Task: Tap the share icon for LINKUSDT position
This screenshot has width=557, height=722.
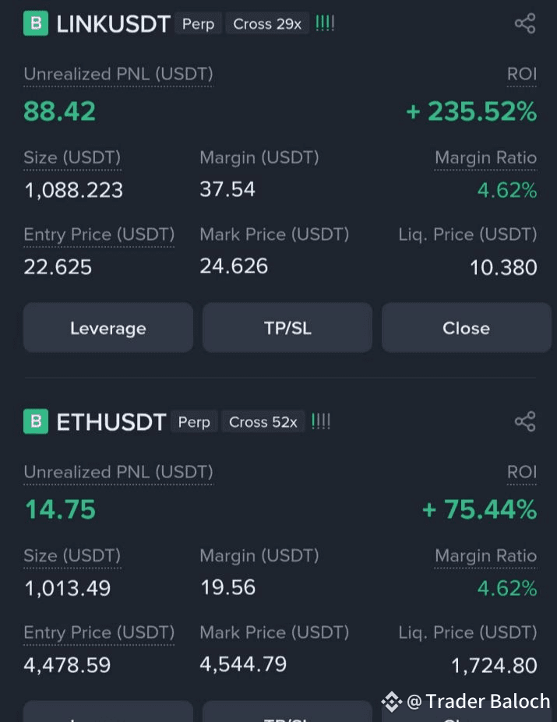Action: [525, 23]
